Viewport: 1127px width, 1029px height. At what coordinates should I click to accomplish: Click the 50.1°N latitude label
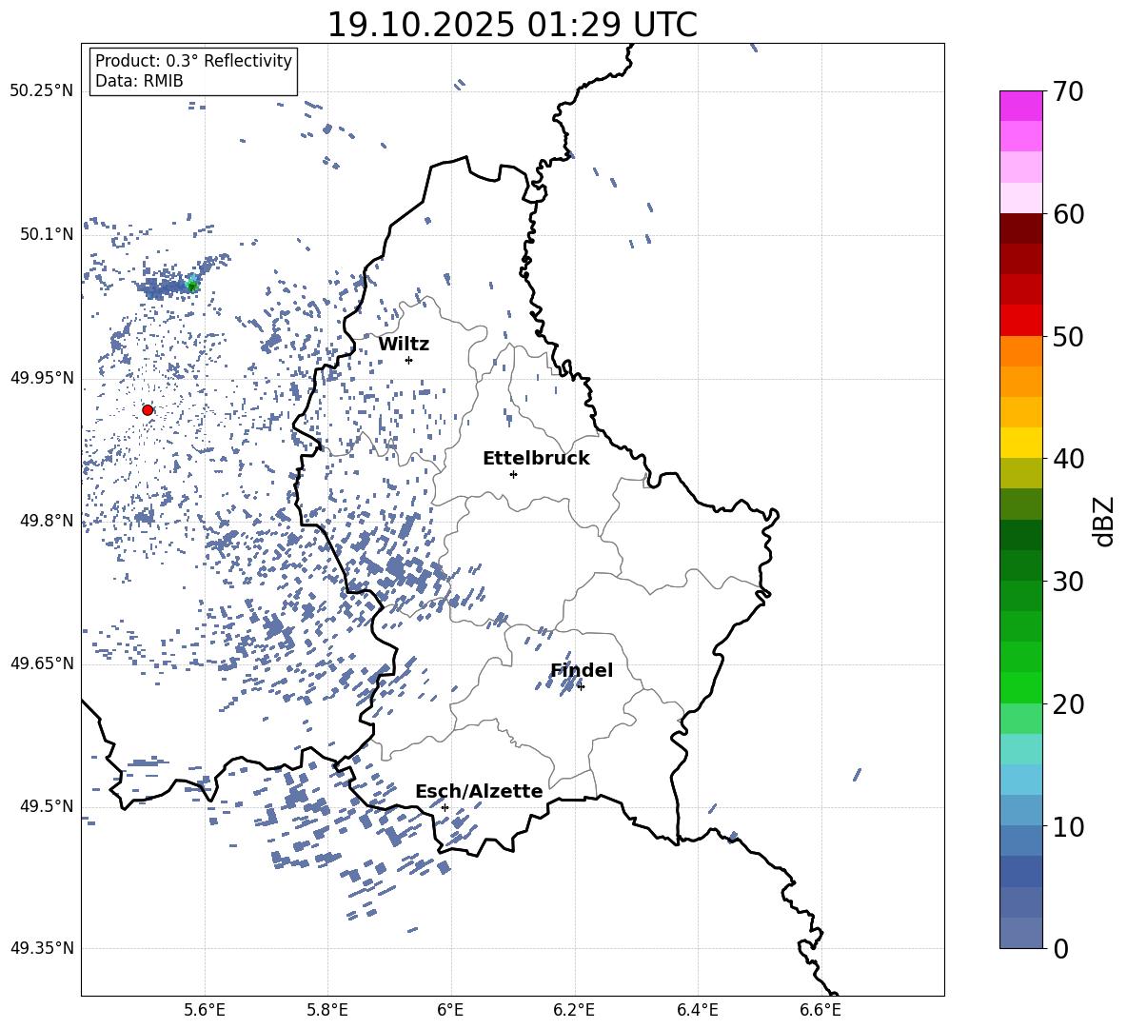(x=48, y=234)
